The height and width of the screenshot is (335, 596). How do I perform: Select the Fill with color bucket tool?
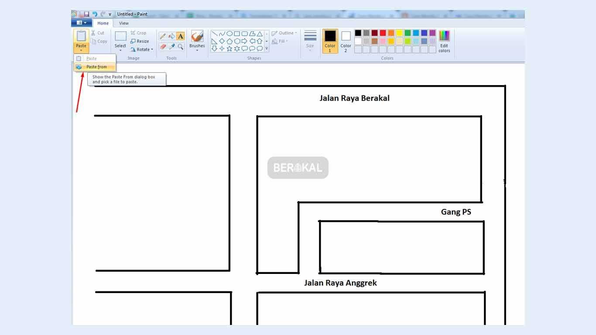click(x=171, y=36)
